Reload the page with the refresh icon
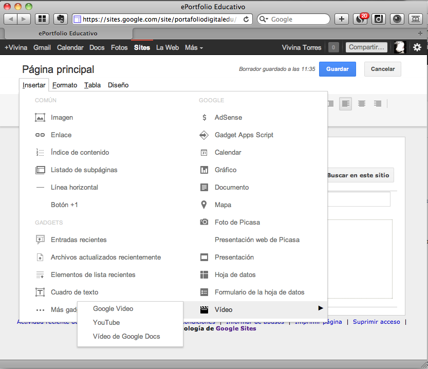 pyautogui.click(x=246, y=20)
